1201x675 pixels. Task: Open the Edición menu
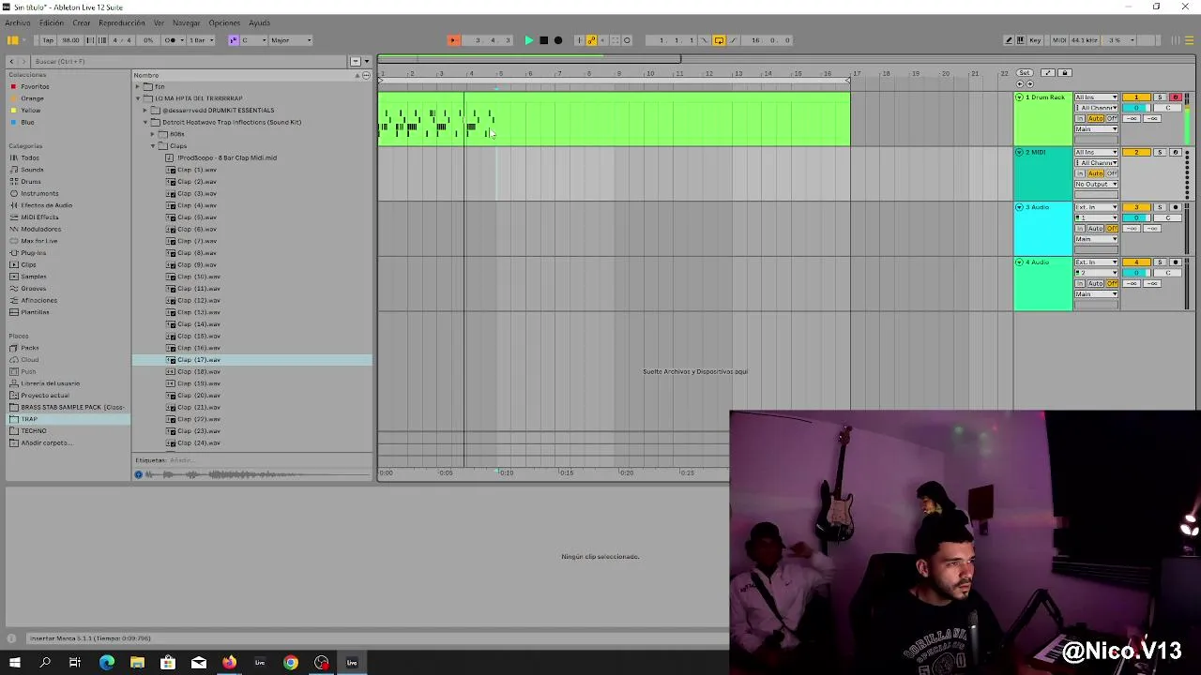52,22
